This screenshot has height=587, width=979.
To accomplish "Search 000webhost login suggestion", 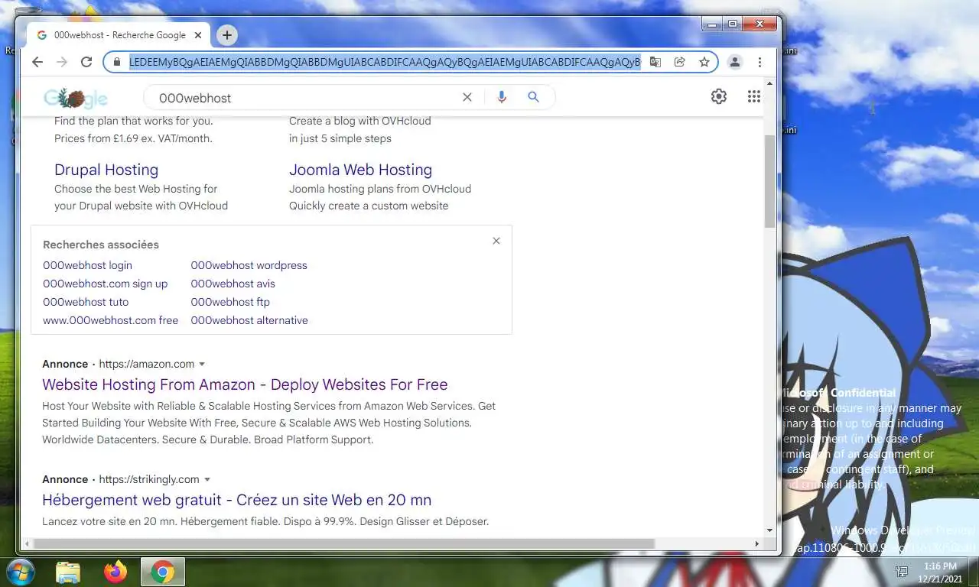I will [x=87, y=265].
